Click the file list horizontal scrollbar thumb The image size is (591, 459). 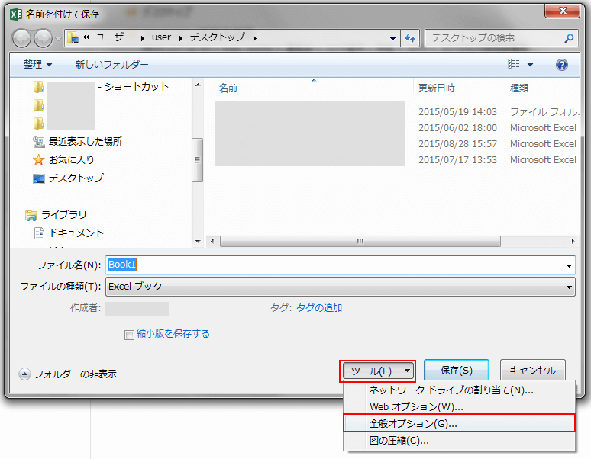click(x=360, y=241)
